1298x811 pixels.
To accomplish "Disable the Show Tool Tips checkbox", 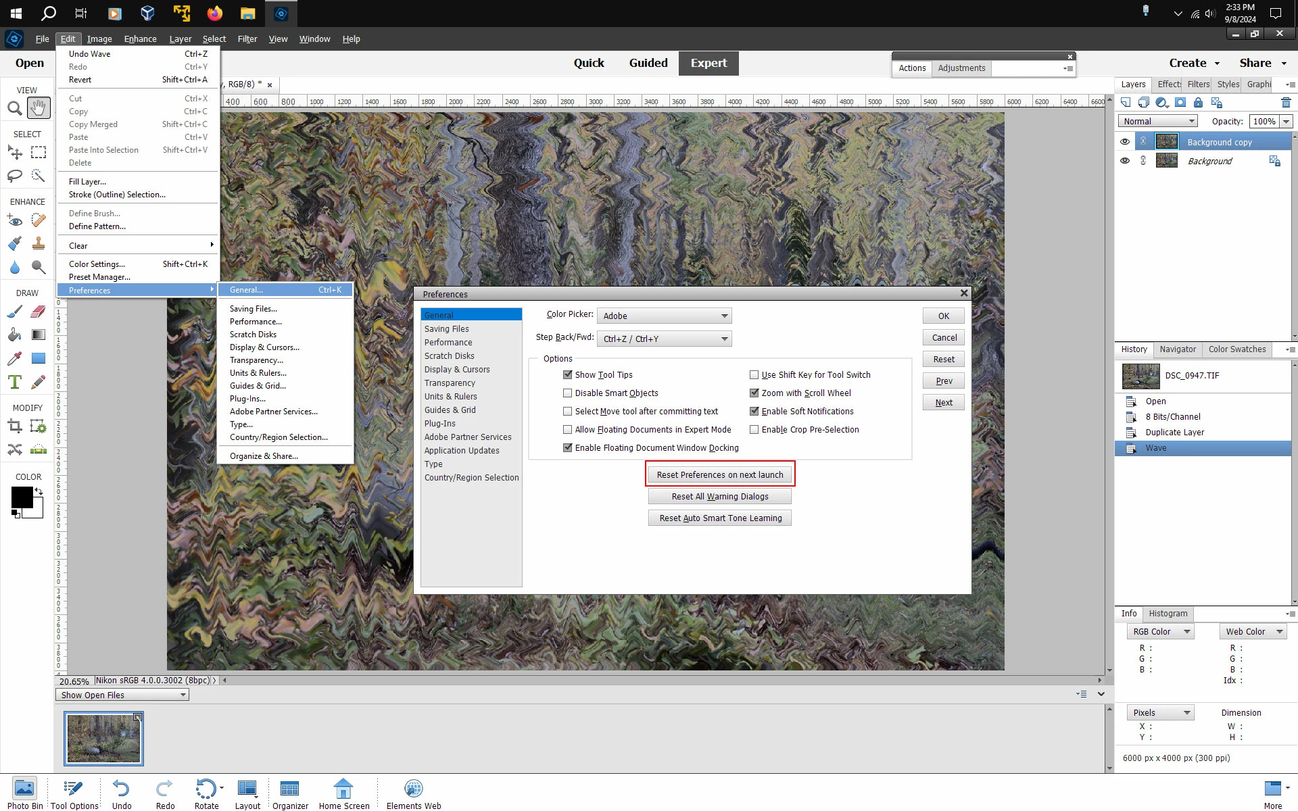I will point(568,375).
